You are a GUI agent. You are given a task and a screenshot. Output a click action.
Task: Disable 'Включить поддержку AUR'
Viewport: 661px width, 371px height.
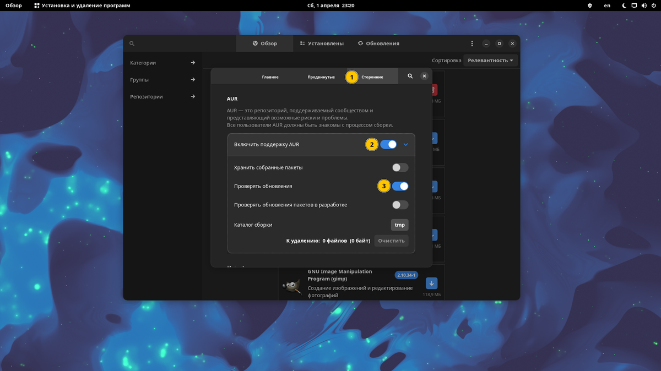(391, 144)
